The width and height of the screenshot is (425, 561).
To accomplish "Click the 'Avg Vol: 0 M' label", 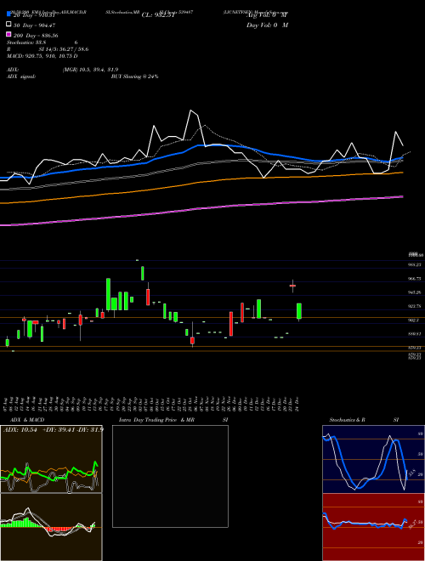I will tap(267, 15).
